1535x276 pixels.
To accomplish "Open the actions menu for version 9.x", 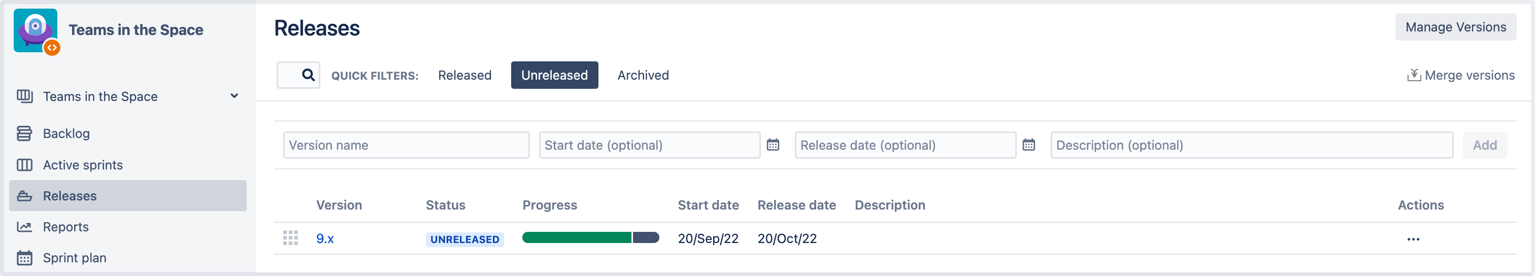I will coord(1412,239).
